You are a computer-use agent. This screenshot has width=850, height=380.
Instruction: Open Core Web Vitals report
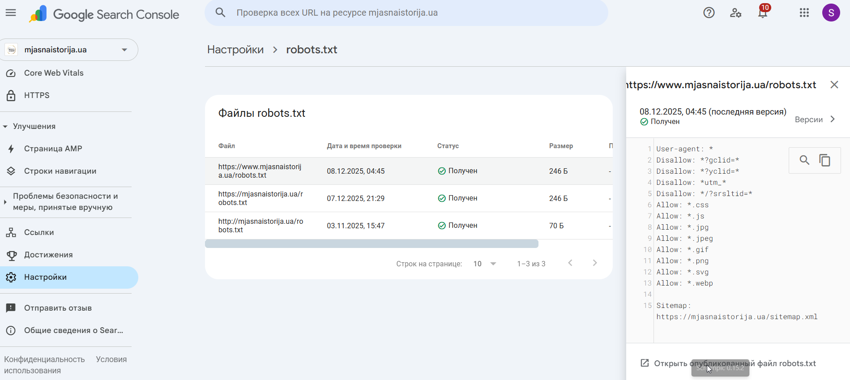pyautogui.click(x=54, y=73)
